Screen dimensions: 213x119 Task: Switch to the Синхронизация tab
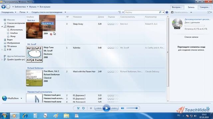(205, 7)
